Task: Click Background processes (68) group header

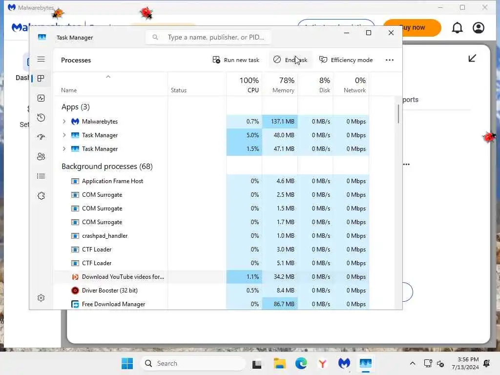Action: (x=107, y=167)
